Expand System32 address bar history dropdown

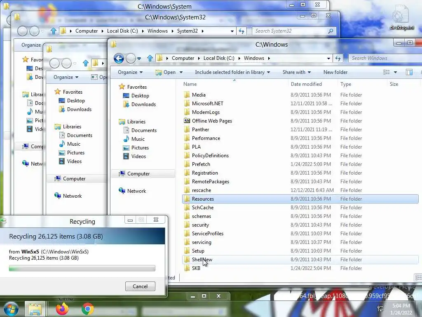pos(232,31)
